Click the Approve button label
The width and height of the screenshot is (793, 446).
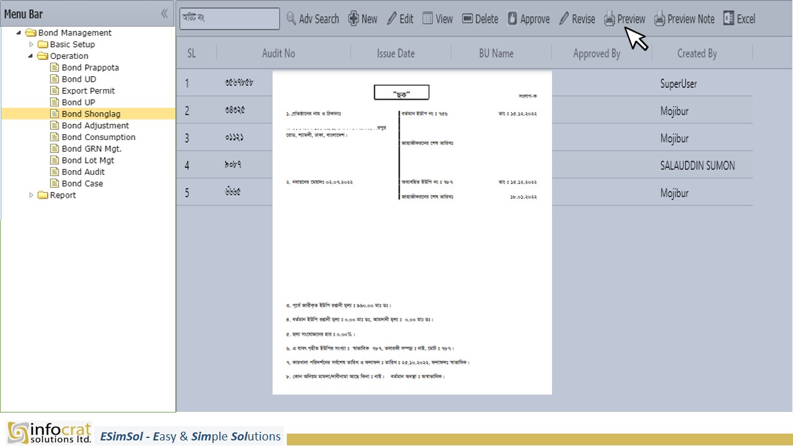pos(535,19)
